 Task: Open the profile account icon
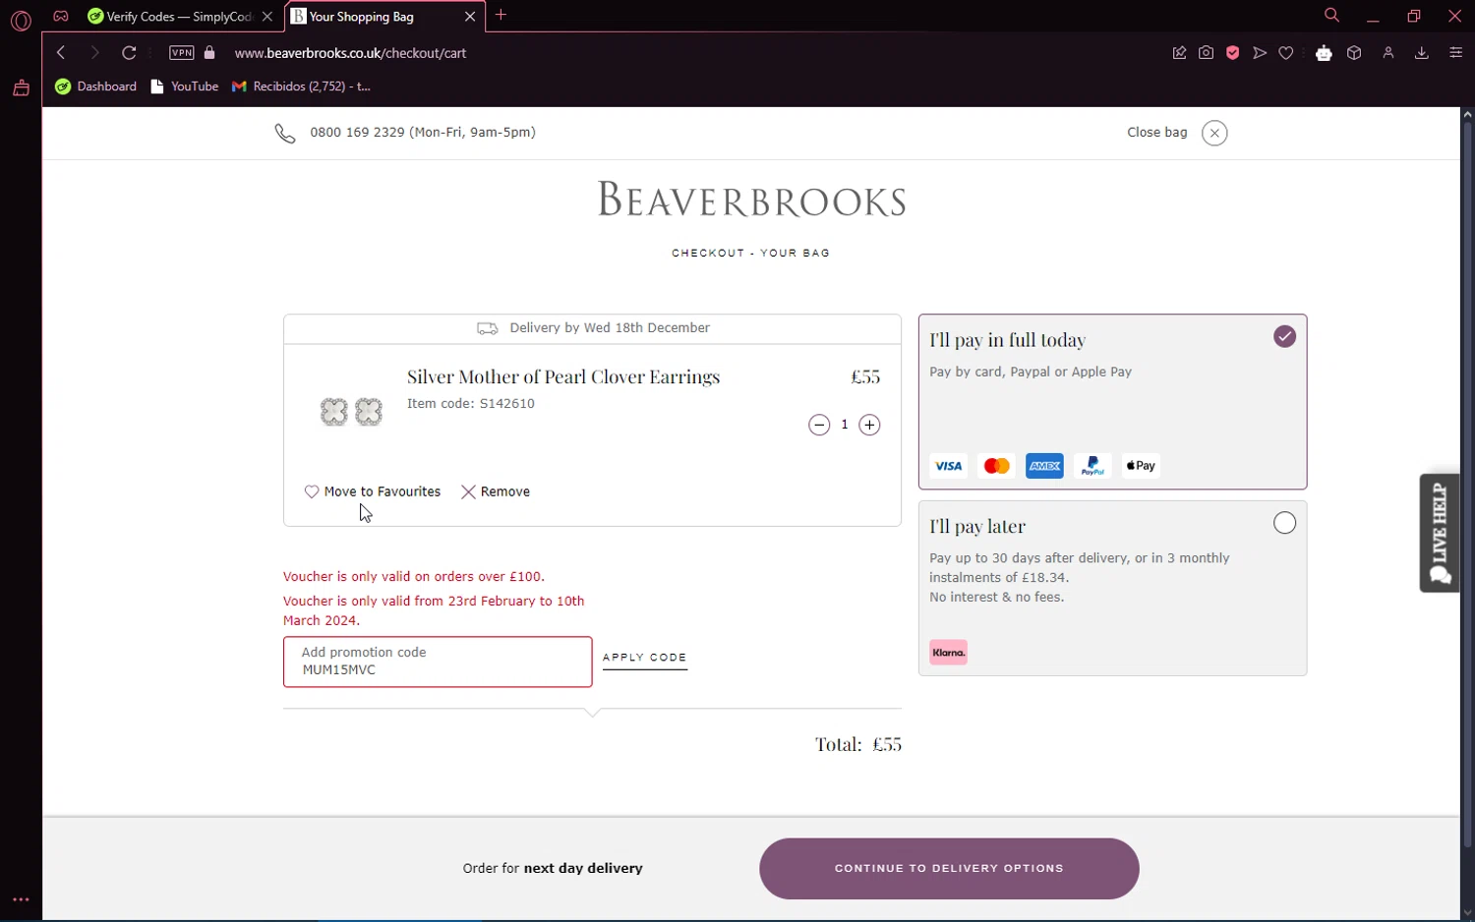click(1388, 53)
